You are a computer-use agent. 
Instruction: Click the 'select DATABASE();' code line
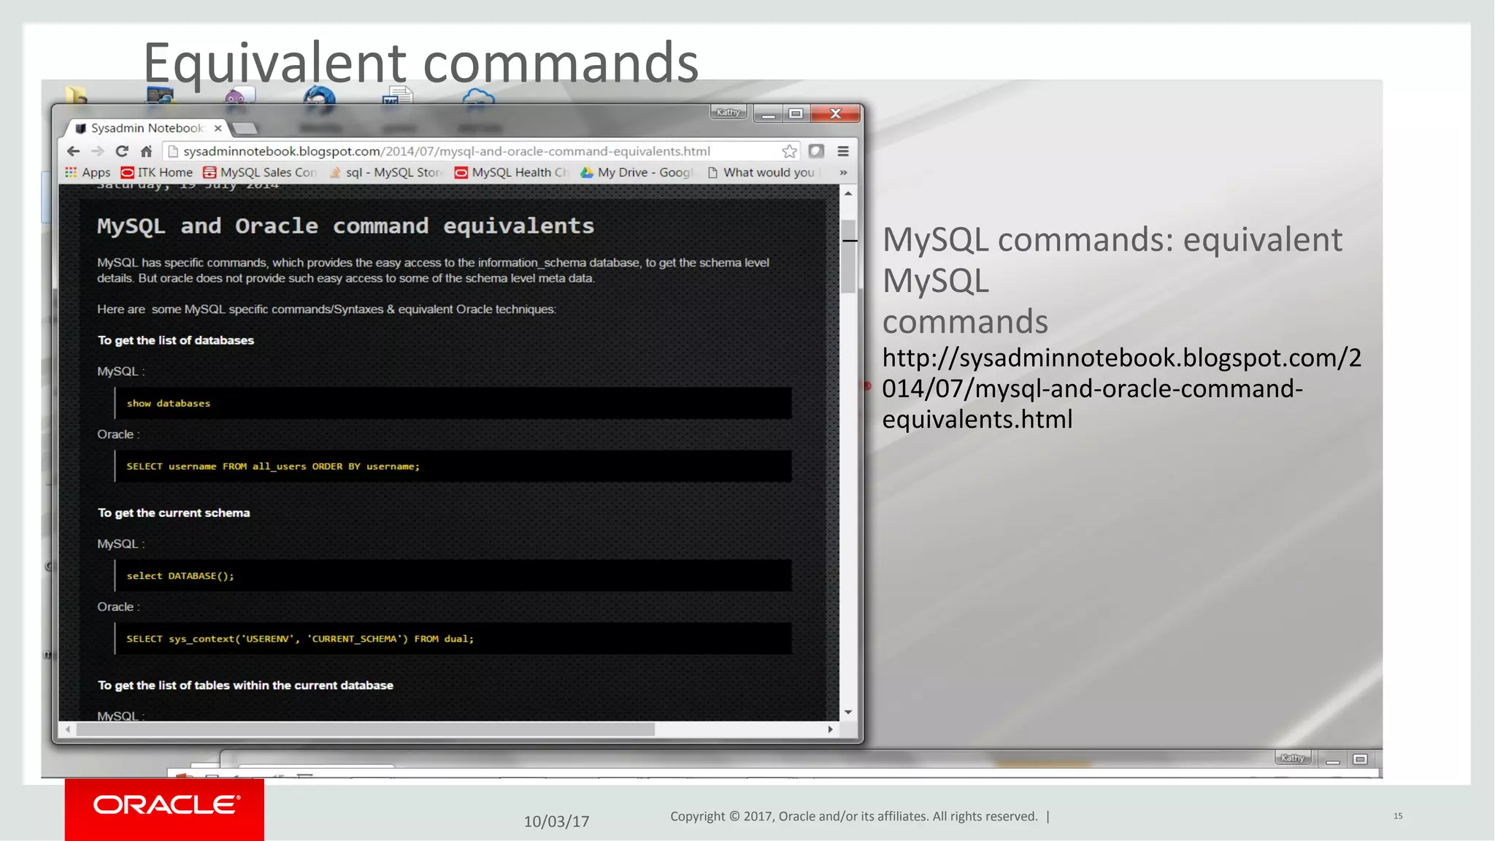click(180, 576)
